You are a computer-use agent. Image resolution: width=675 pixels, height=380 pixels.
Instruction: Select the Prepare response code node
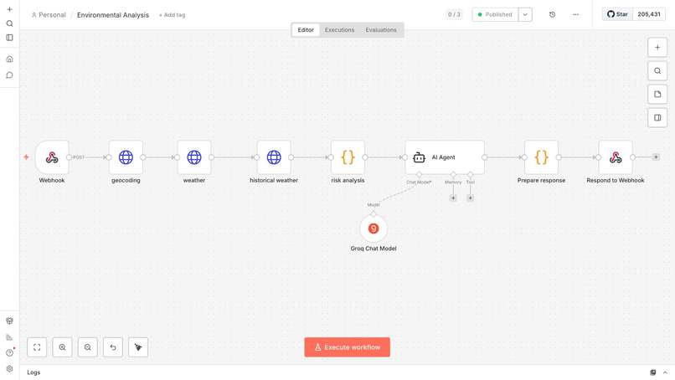pos(542,157)
